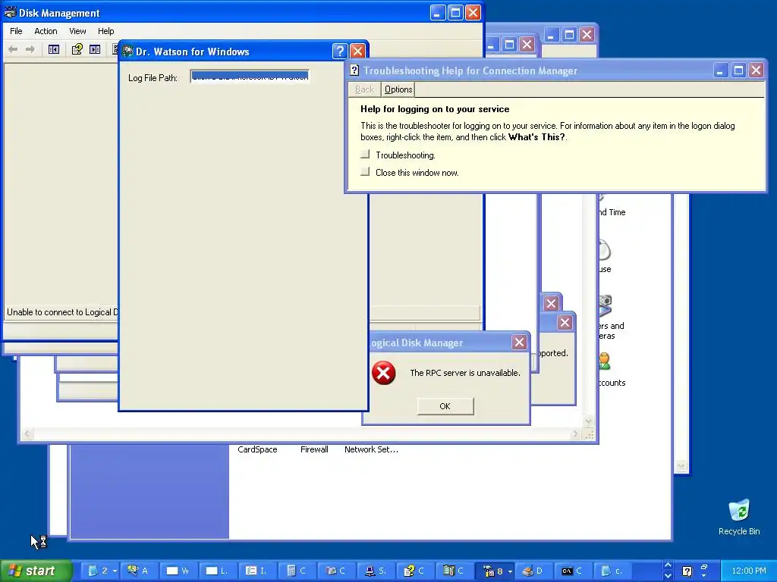777x582 pixels.
Task: Open the Recycle Bin desktop icon
Action: click(x=739, y=517)
